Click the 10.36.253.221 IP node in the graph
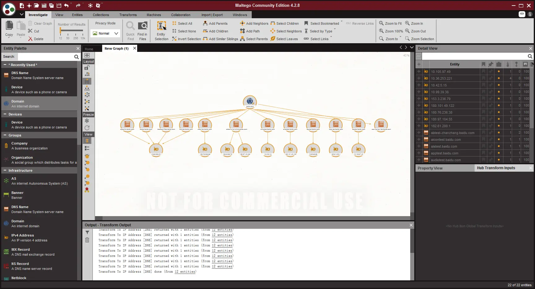The width and height of the screenshot is (535, 289). pyautogui.click(x=156, y=150)
